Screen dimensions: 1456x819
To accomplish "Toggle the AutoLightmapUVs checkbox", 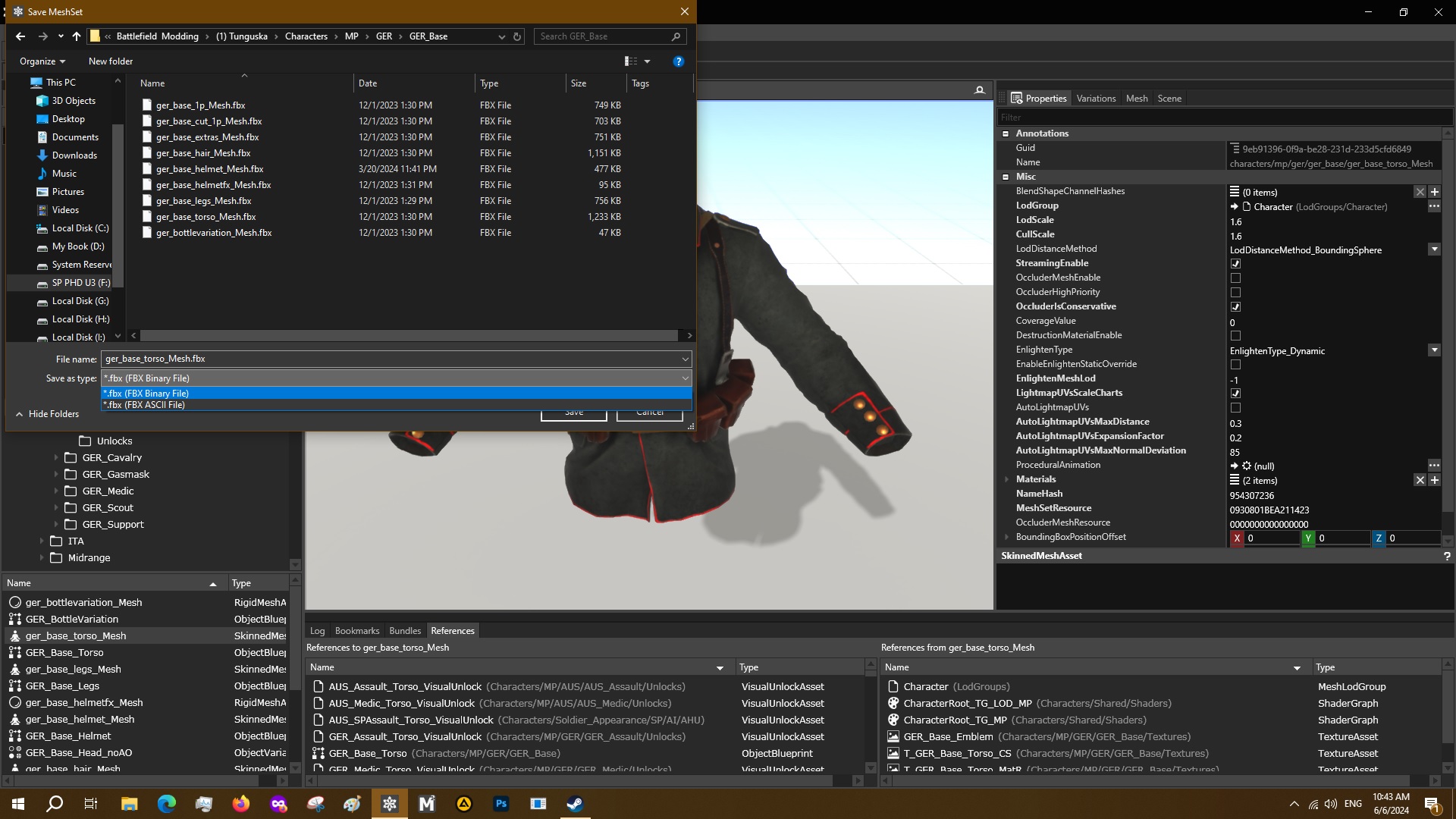I will (x=1235, y=408).
